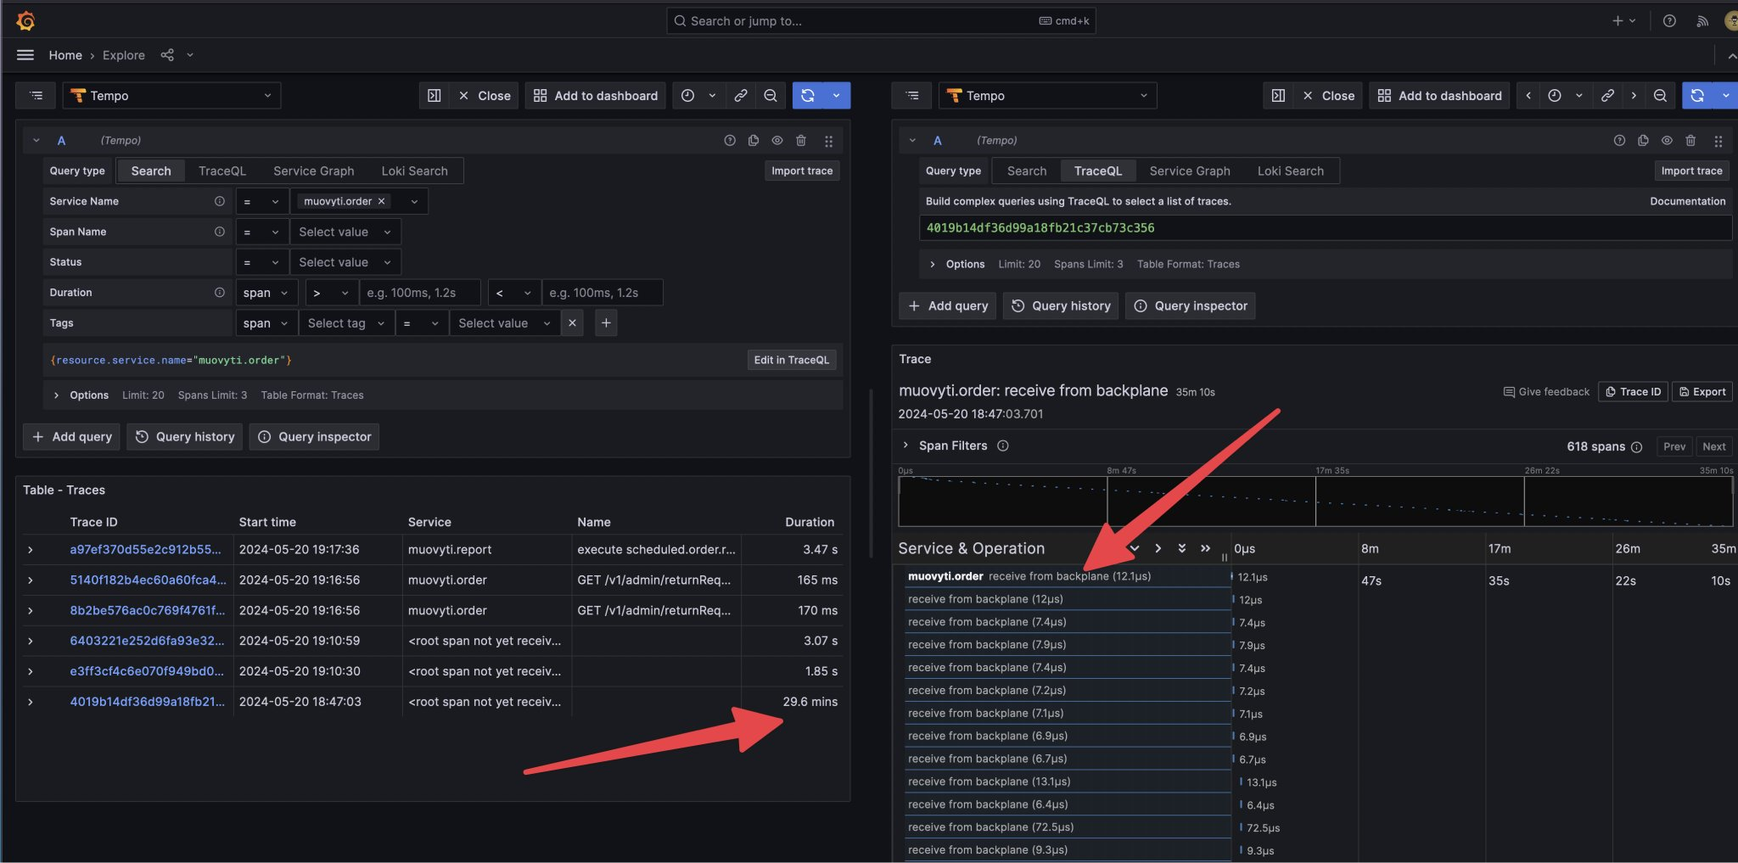Image resolution: width=1738 pixels, height=863 pixels.
Task: Toggle left pane query outline icon
Action: coord(36,96)
